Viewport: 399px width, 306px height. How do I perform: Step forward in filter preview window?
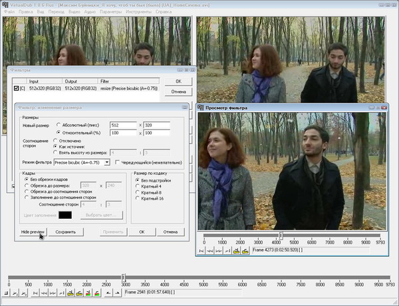[219, 251]
